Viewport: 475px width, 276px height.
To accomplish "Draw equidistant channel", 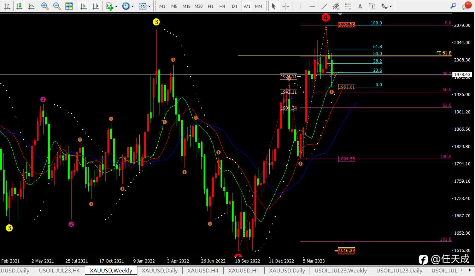I will pos(336,6).
